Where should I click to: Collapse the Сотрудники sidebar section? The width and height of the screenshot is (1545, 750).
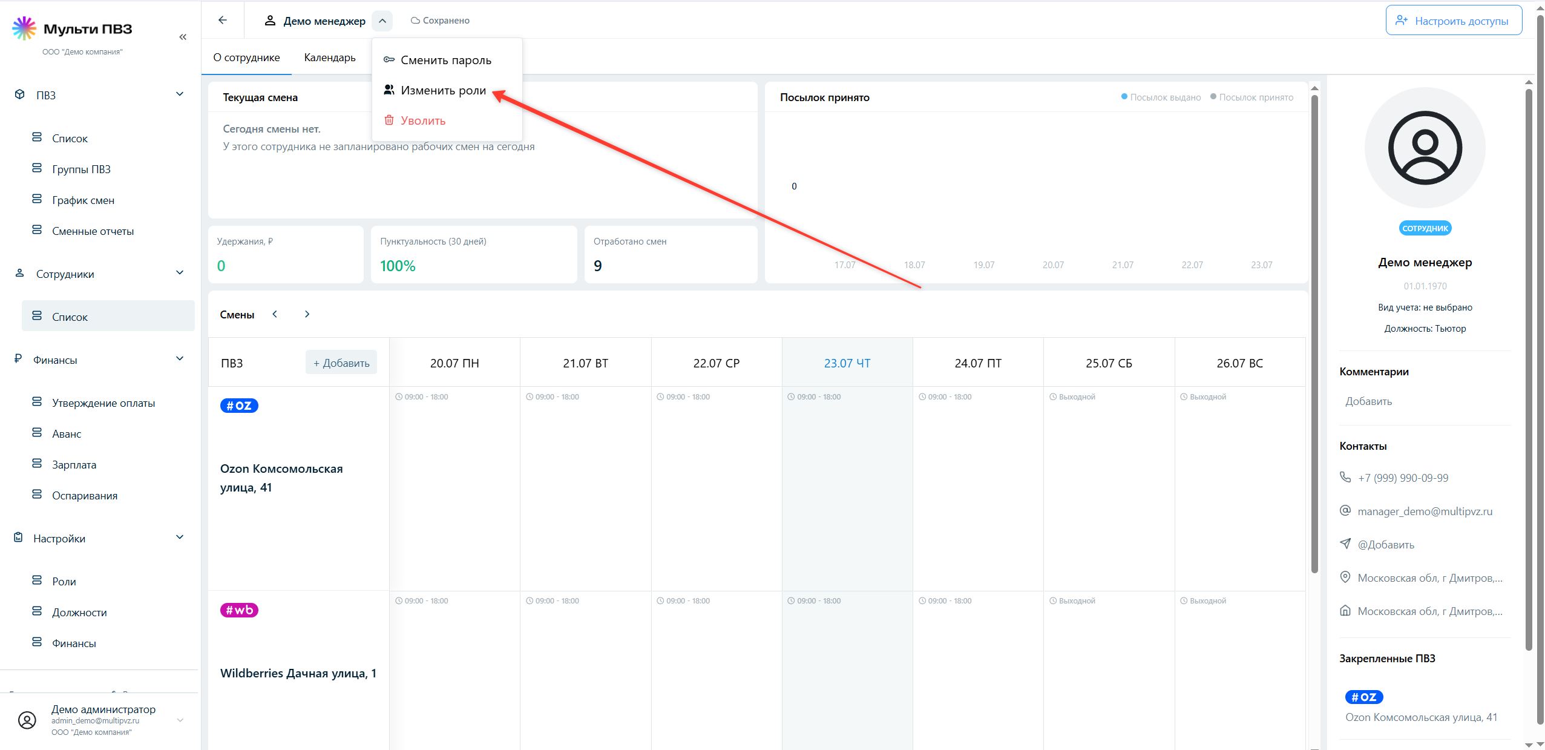click(180, 272)
